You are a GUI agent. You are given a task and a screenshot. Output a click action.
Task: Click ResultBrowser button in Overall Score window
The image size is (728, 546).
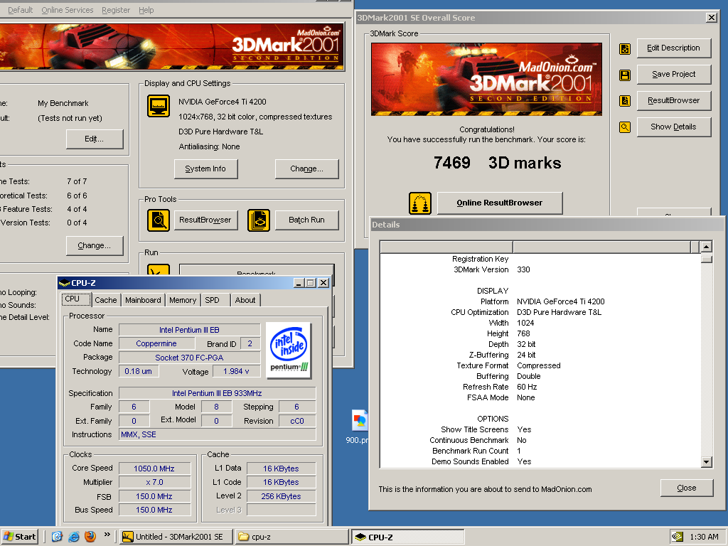[674, 100]
